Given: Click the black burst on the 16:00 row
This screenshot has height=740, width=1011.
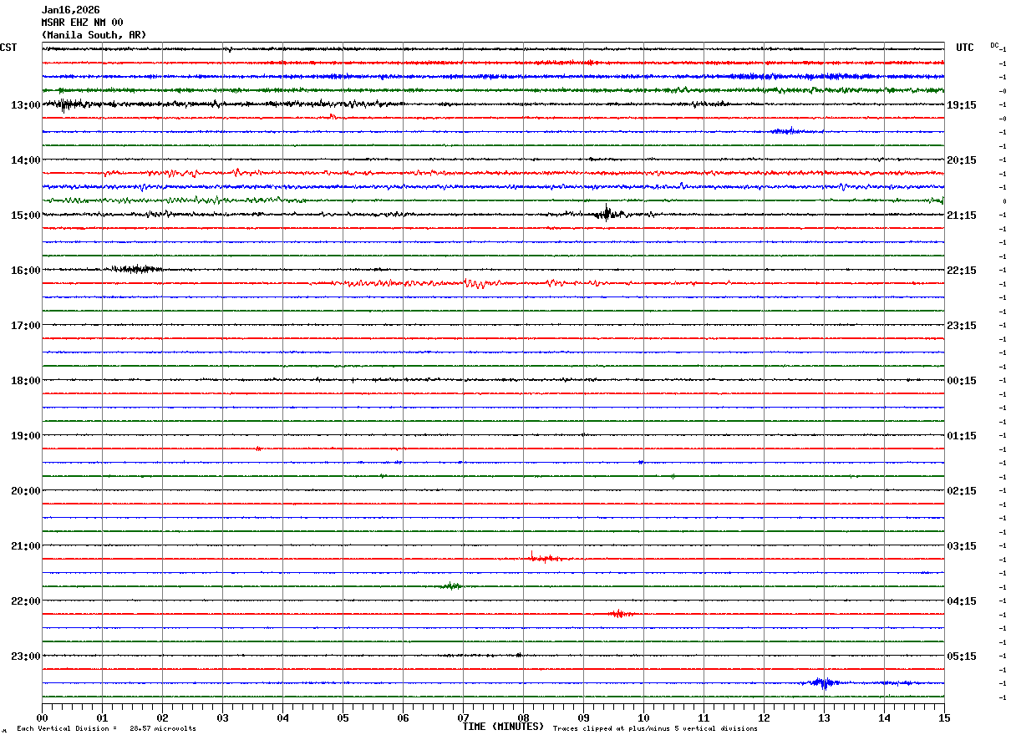Looking at the screenshot, I should click(134, 269).
